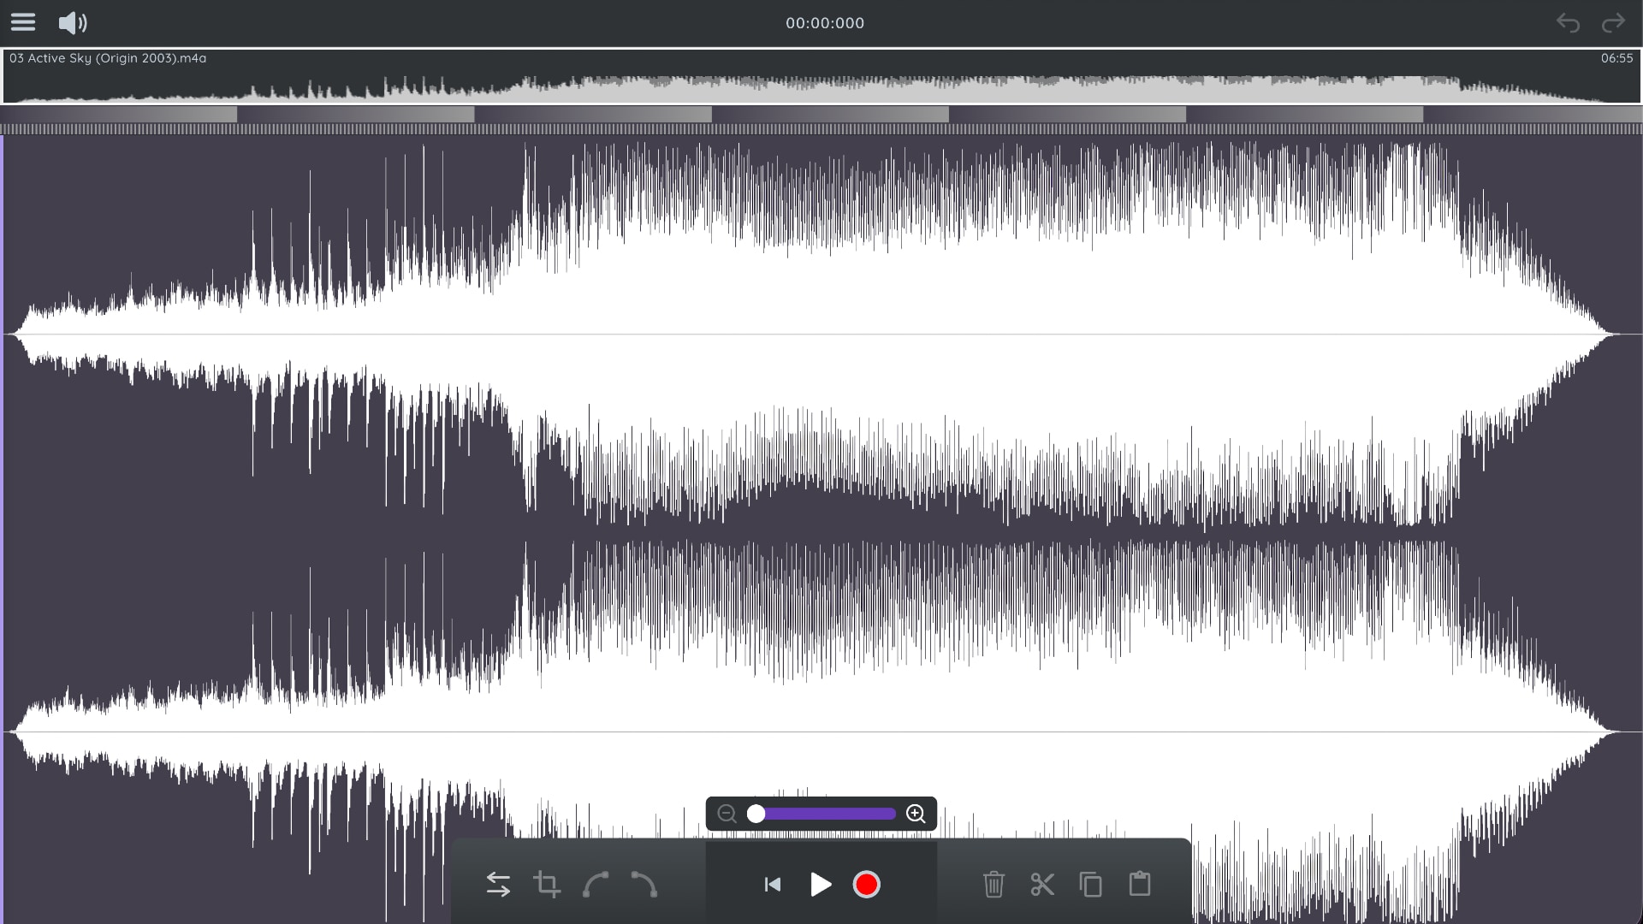Copy the selected audio
Viewport: 1643px width, 924px height.
1091,885
